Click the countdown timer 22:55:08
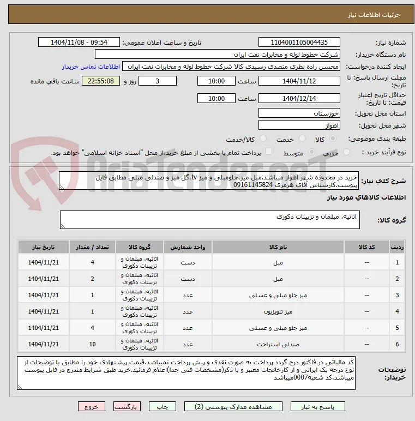Image resolution: width=415 pixels, height=421 pixels. [101, 81]
